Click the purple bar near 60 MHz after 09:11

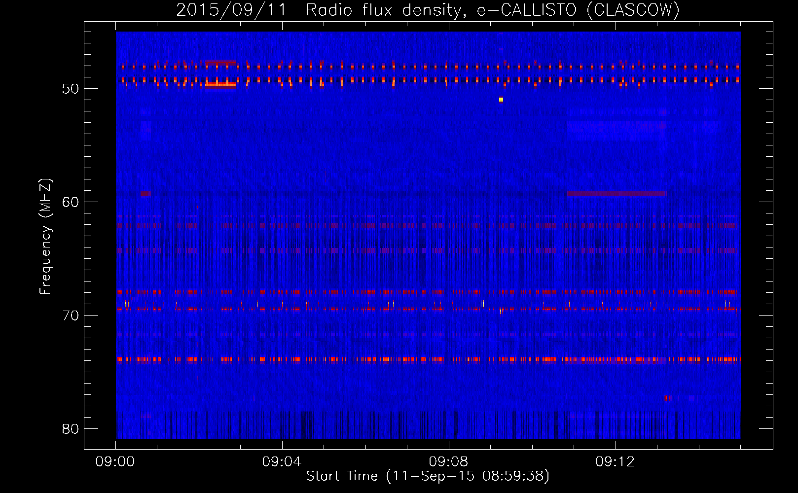617,194
